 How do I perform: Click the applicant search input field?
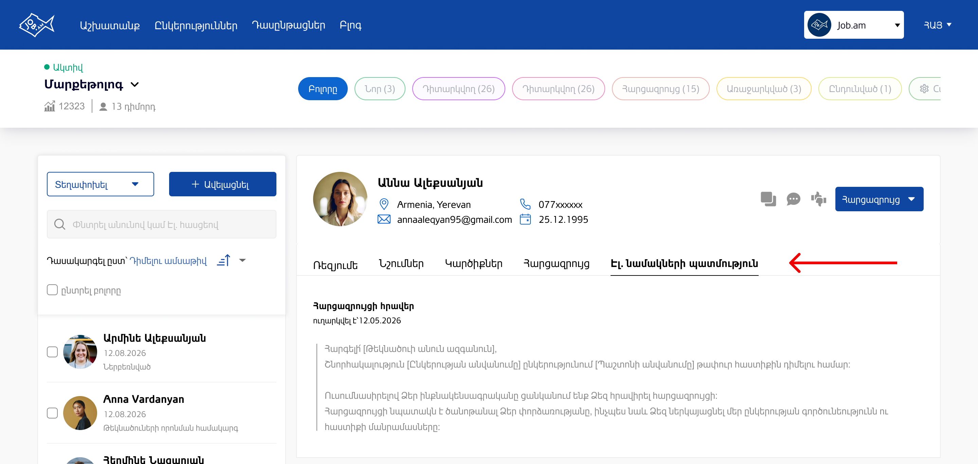click(x=161, y=225)
